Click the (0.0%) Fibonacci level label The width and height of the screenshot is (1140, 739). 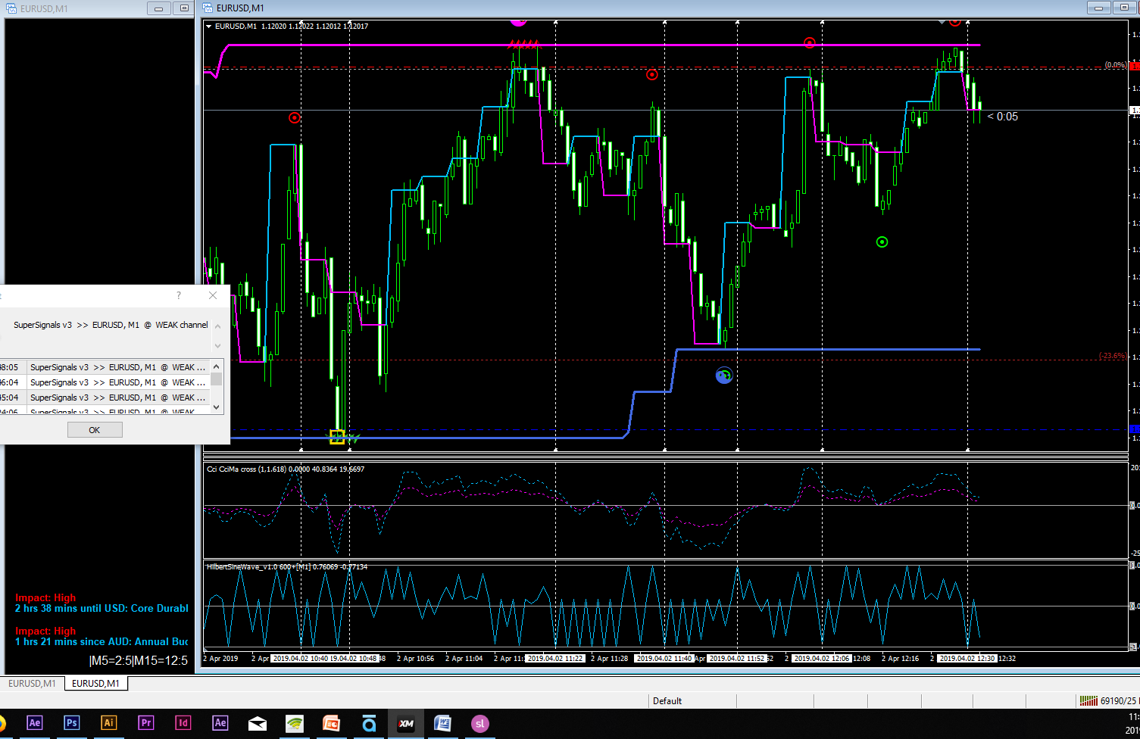[x=1115, y=64]
